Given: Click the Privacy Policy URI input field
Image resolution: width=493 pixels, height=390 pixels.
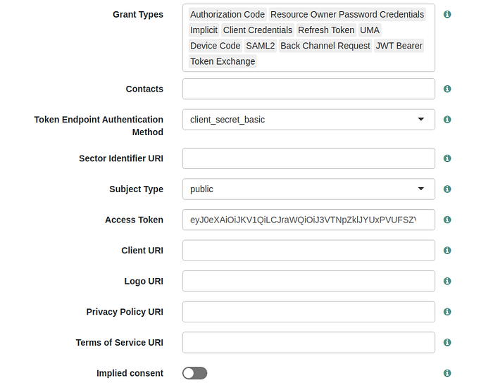Looking at the screenshot, I should (308, 312).
